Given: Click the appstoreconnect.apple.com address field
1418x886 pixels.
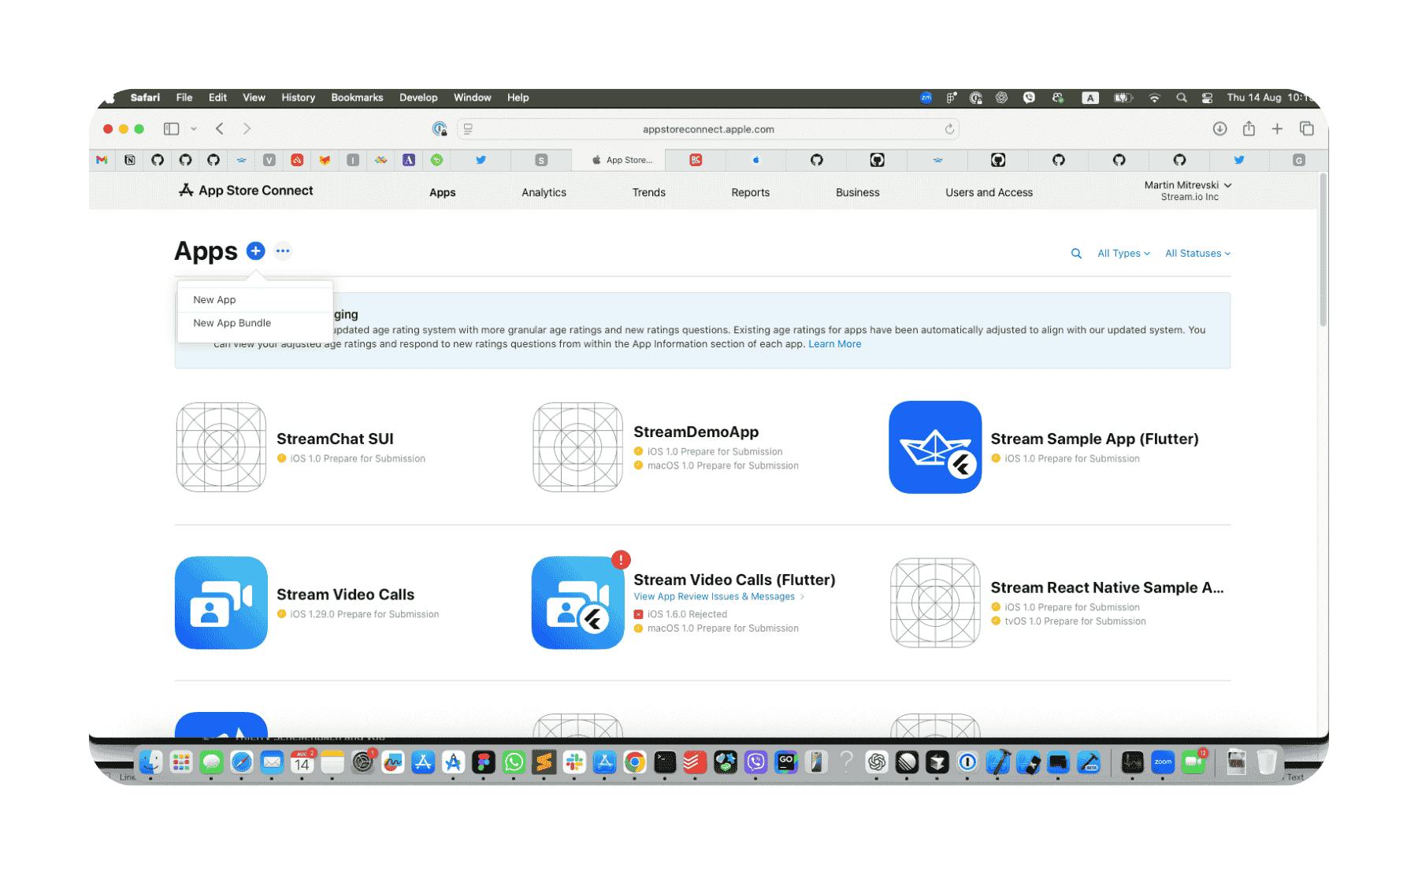Looking at the screenshot, I should tap(708, 129).
